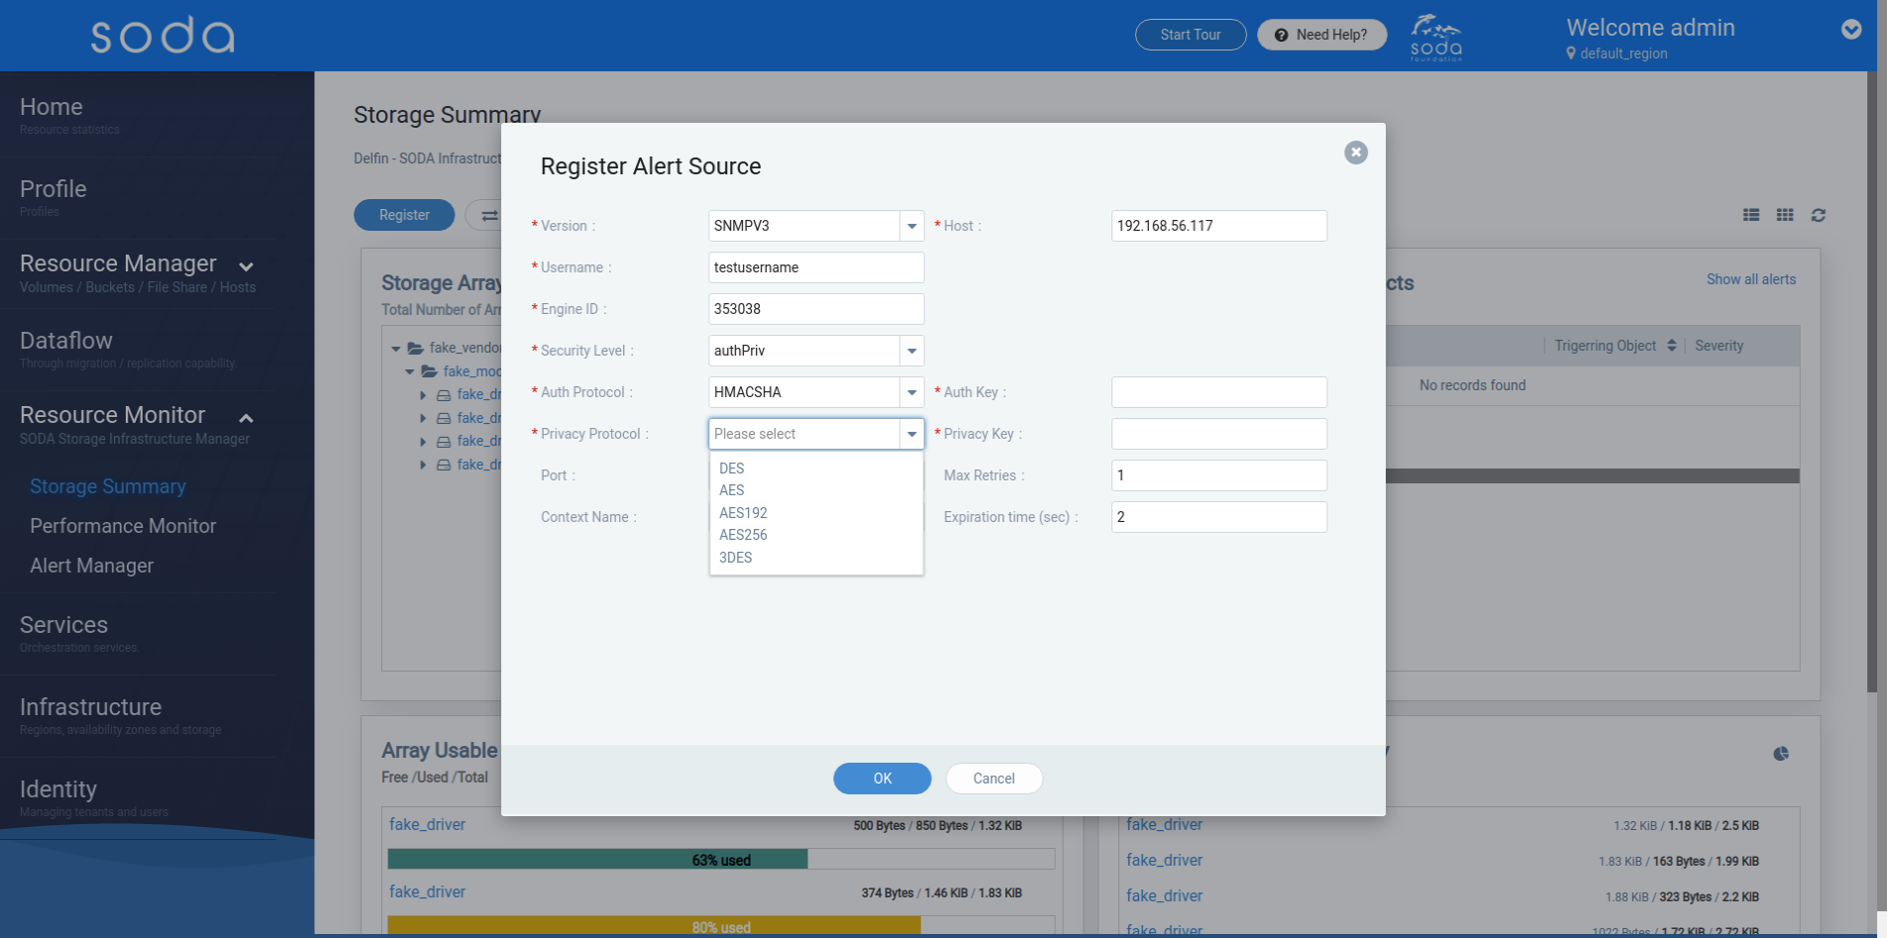Screen dimensions: 1887x938
Task: Open the SODA Foundation dolphin logo
Action: [1436, 38]
